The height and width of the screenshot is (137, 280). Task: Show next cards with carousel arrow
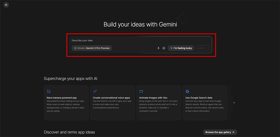tap(234, 103)
